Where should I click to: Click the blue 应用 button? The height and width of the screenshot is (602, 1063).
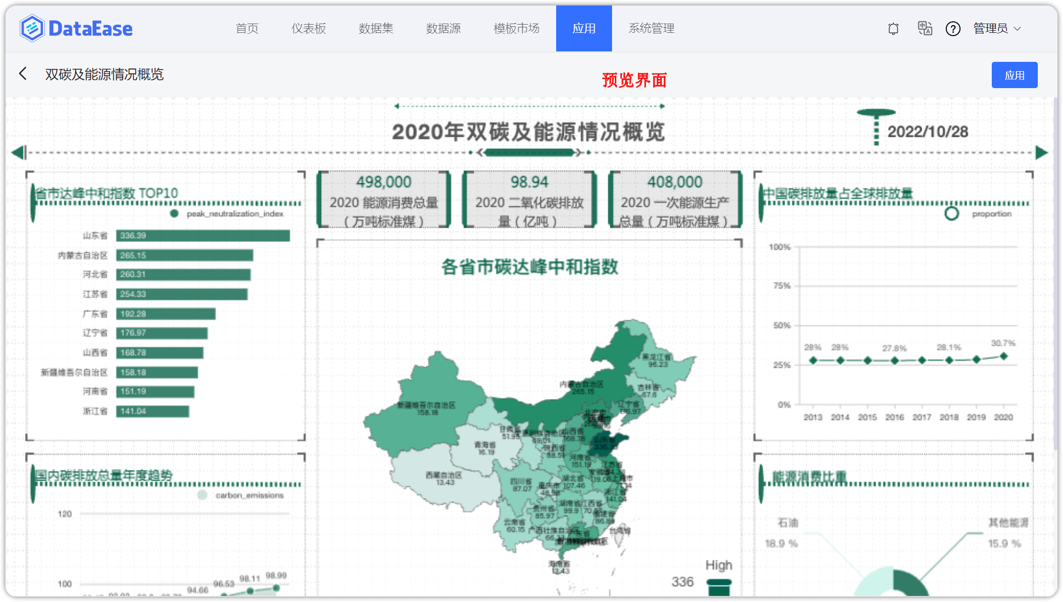point(1014,75)
